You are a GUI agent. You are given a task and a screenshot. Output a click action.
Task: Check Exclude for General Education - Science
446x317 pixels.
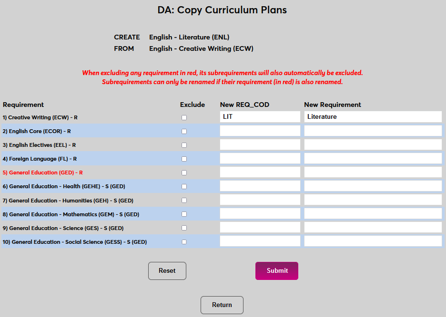(x=184, y=228)
